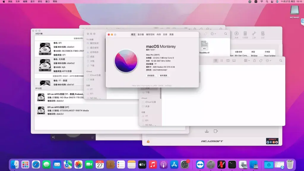Viewport: 304px width, 171px height.
Task: Open the NO NAME drive on desktop
Action: [x=294, y=12]
